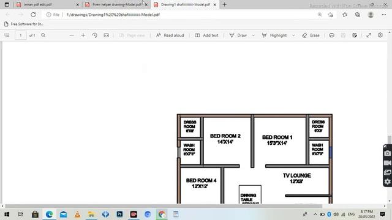Open a new browser tab

click(225, 4)
